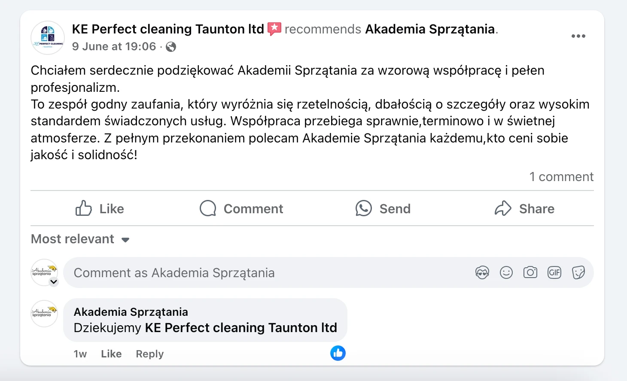Image resolution: width=627 pixels, height=381 pixels.
Task: Reply to the Akademia Sprzątania comment
Action: [149, 354]
